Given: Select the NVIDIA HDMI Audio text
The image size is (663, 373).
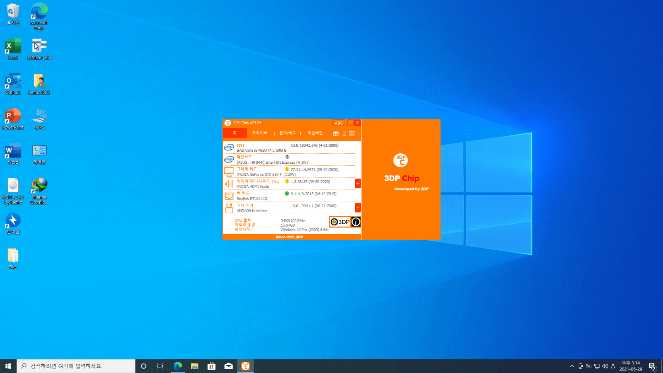Looking at the screenshot, I should pyautogui.click(x=253, y=186).
